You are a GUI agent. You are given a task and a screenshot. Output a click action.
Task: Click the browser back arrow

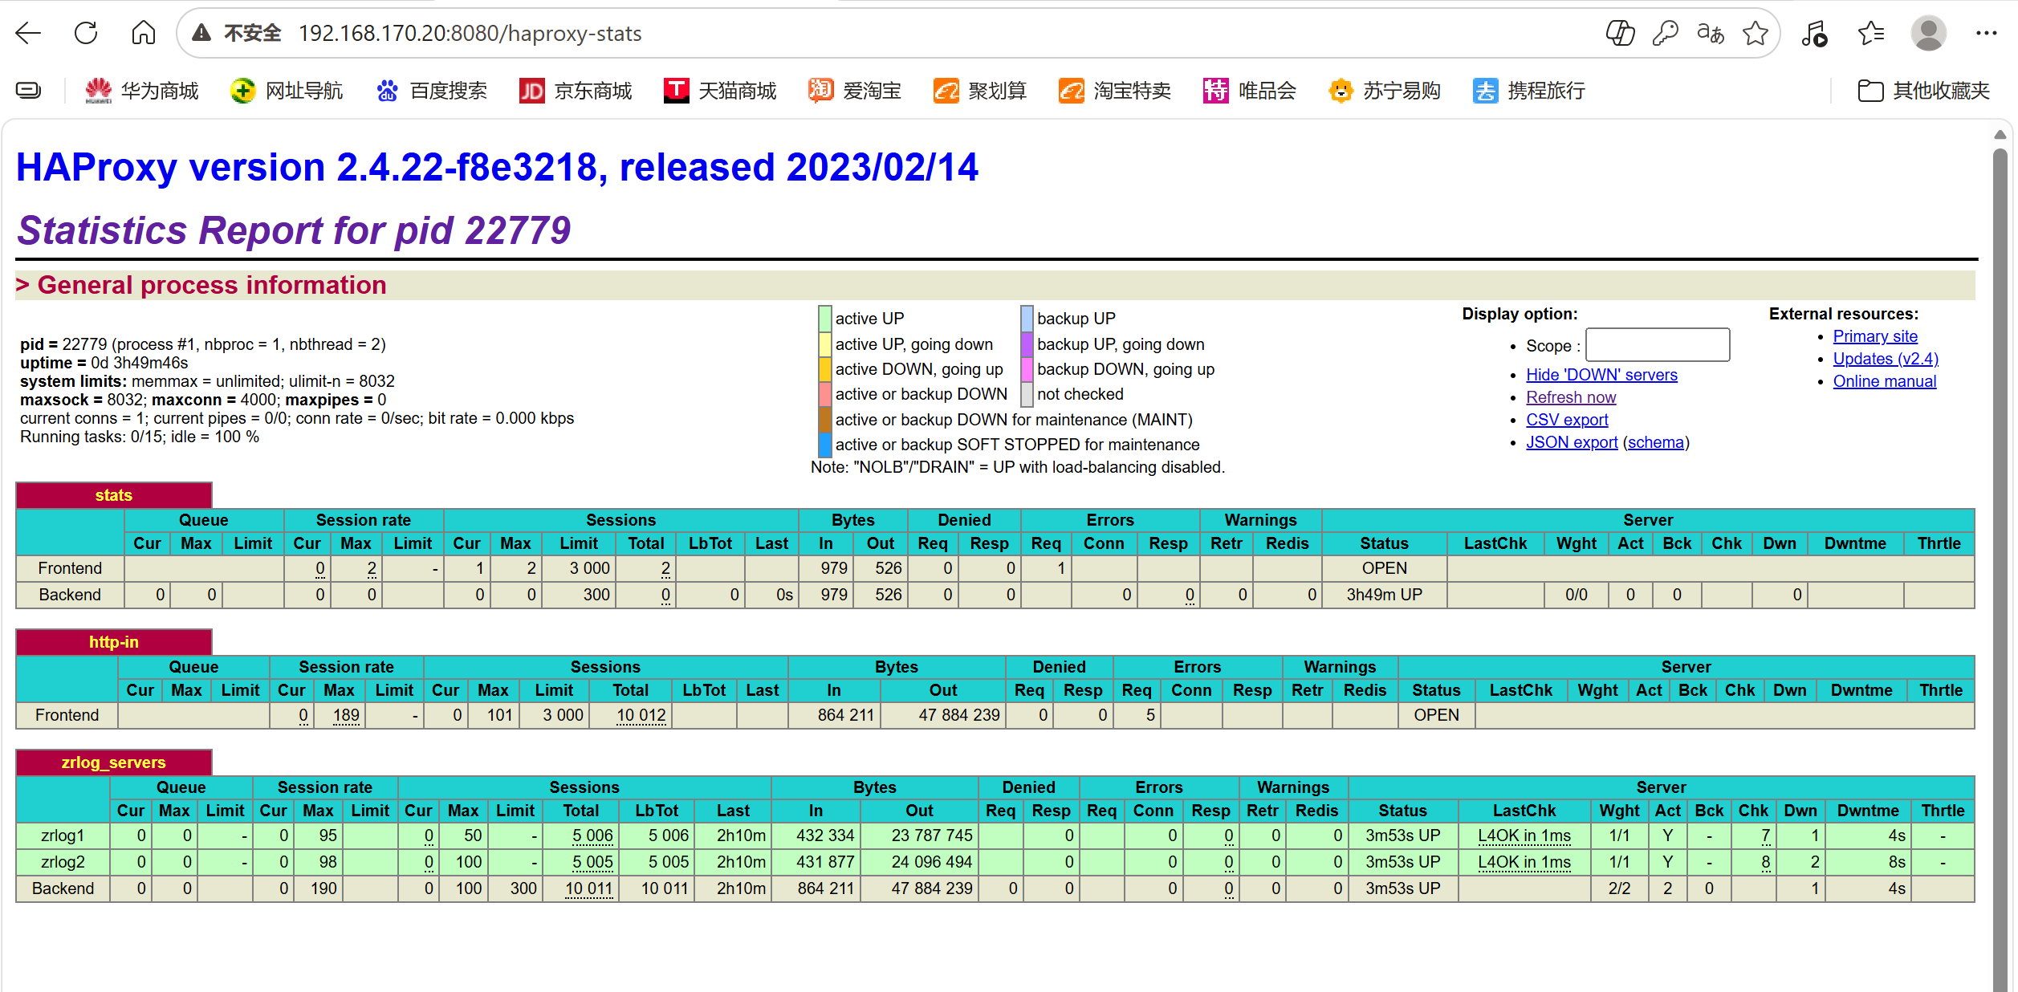tap(28, 33)
